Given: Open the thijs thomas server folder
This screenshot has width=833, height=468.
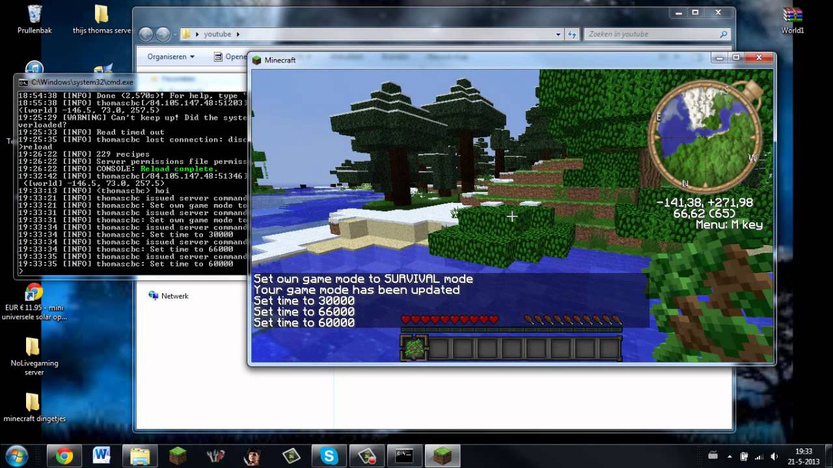Looking at the screenshot, I should click(x=102, y=19).
